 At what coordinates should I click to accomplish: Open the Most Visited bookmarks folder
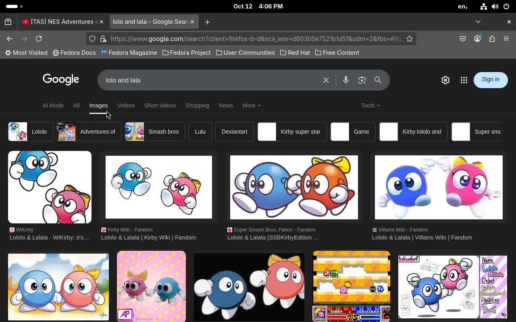tap(26, 53)
